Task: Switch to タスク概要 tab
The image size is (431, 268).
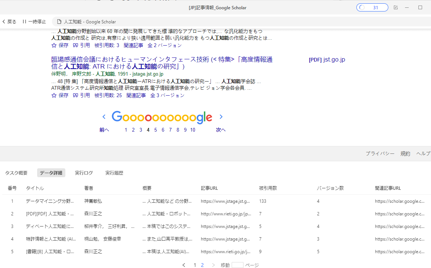Action: [16, 173]
